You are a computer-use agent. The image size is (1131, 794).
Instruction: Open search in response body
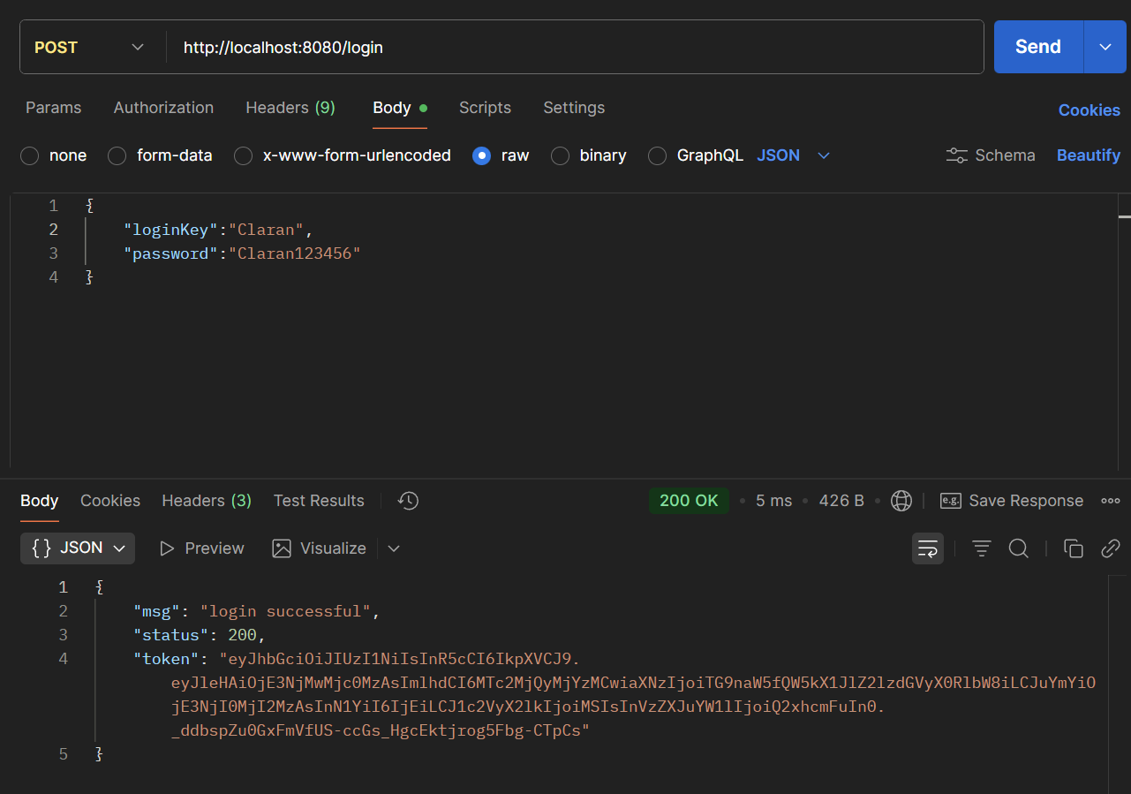tap(1018, 548)
